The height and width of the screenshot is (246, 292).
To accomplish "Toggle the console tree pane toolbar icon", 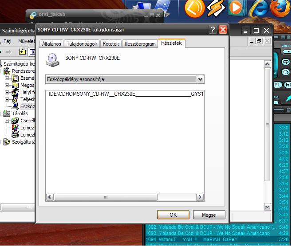I will (32, 52).
